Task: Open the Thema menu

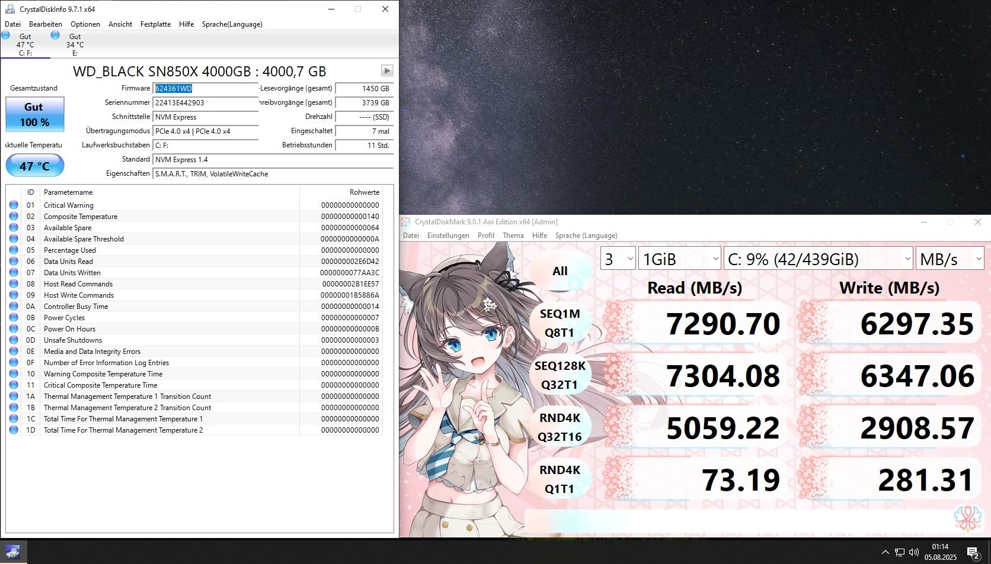Action: [513, 236]
